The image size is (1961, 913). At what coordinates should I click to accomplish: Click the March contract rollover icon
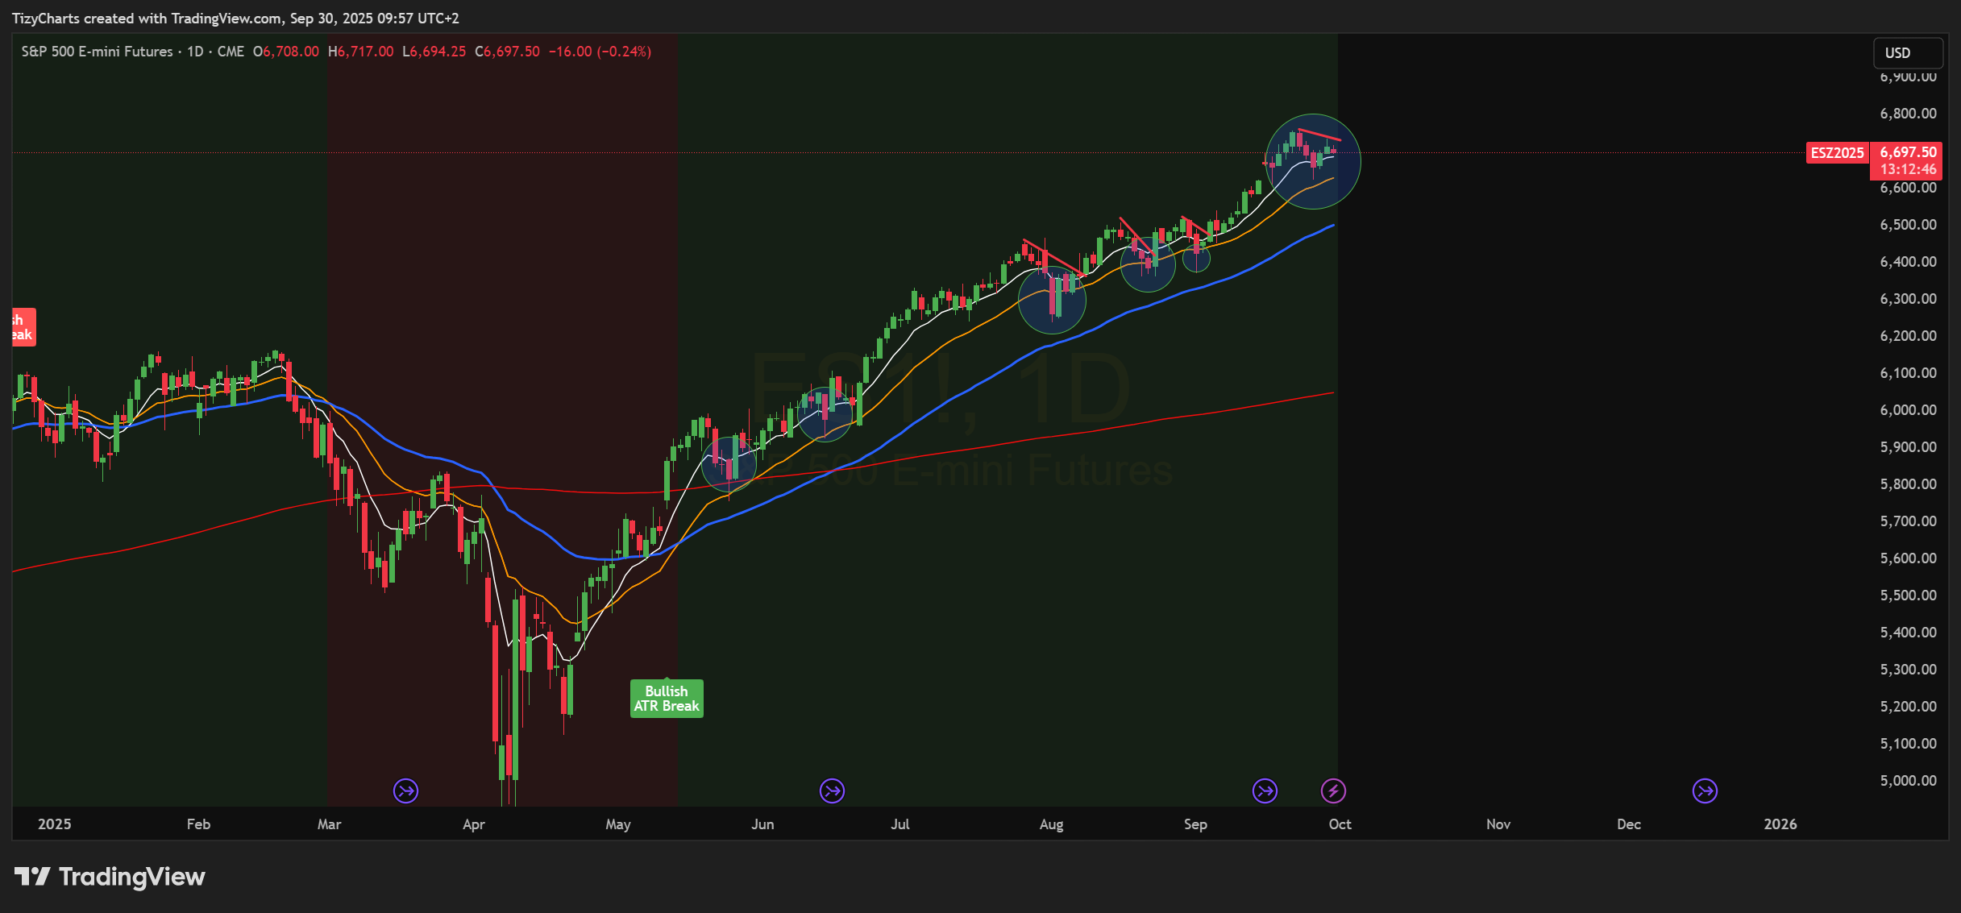[x=405, y=791]
